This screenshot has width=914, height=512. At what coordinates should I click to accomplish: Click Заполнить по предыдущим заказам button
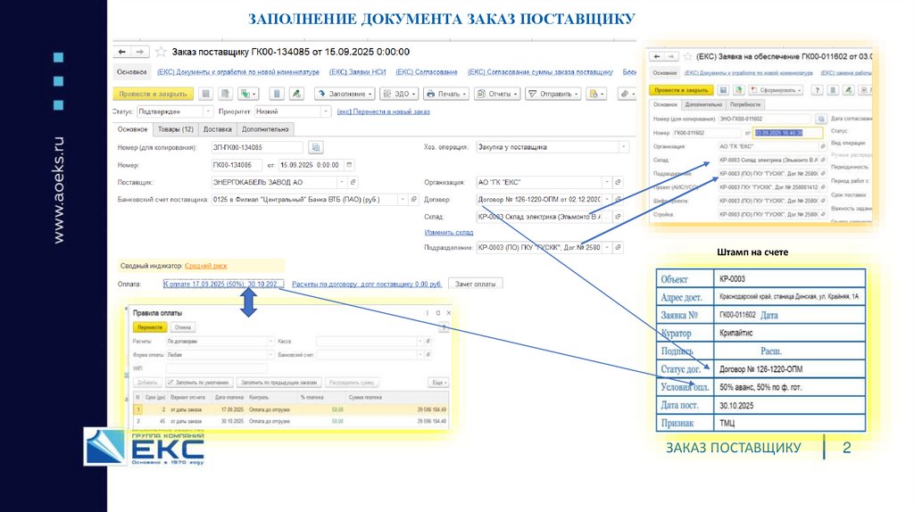[279, 383]
